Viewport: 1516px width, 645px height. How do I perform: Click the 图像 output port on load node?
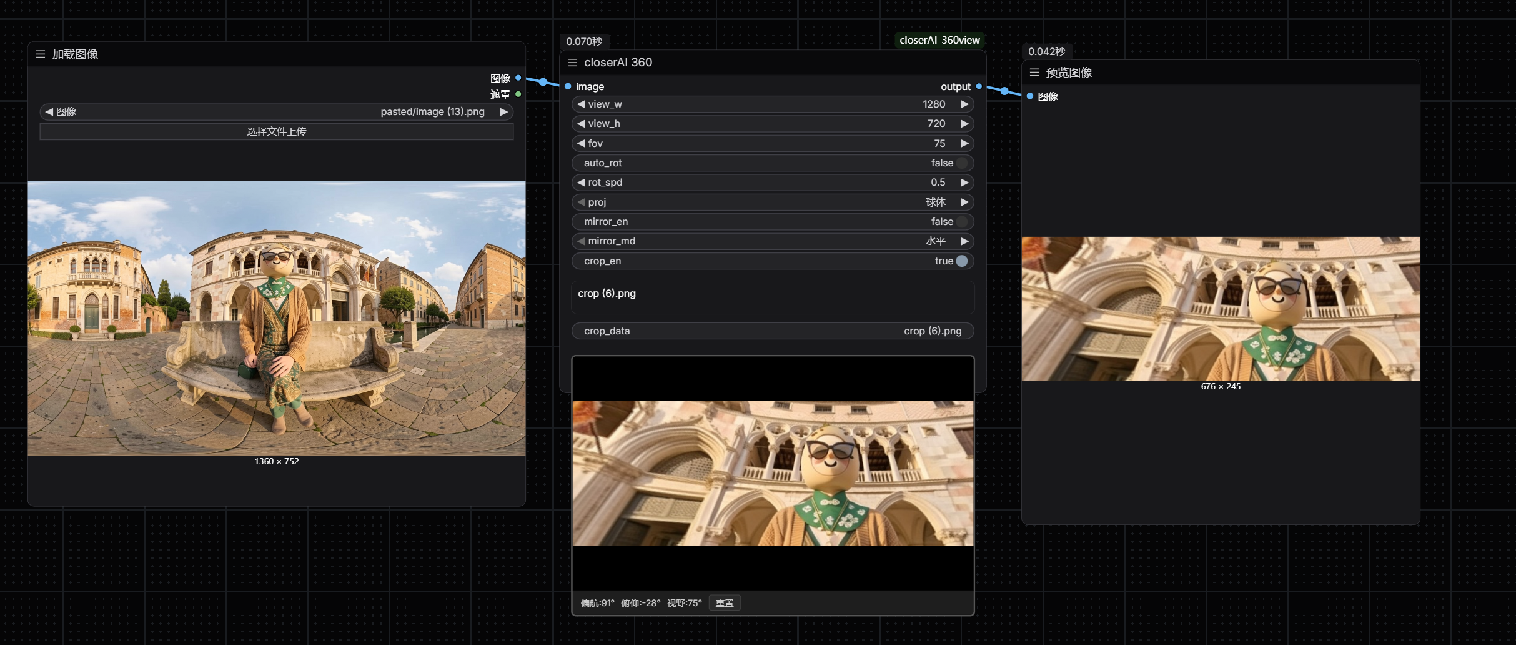[518, 78]
